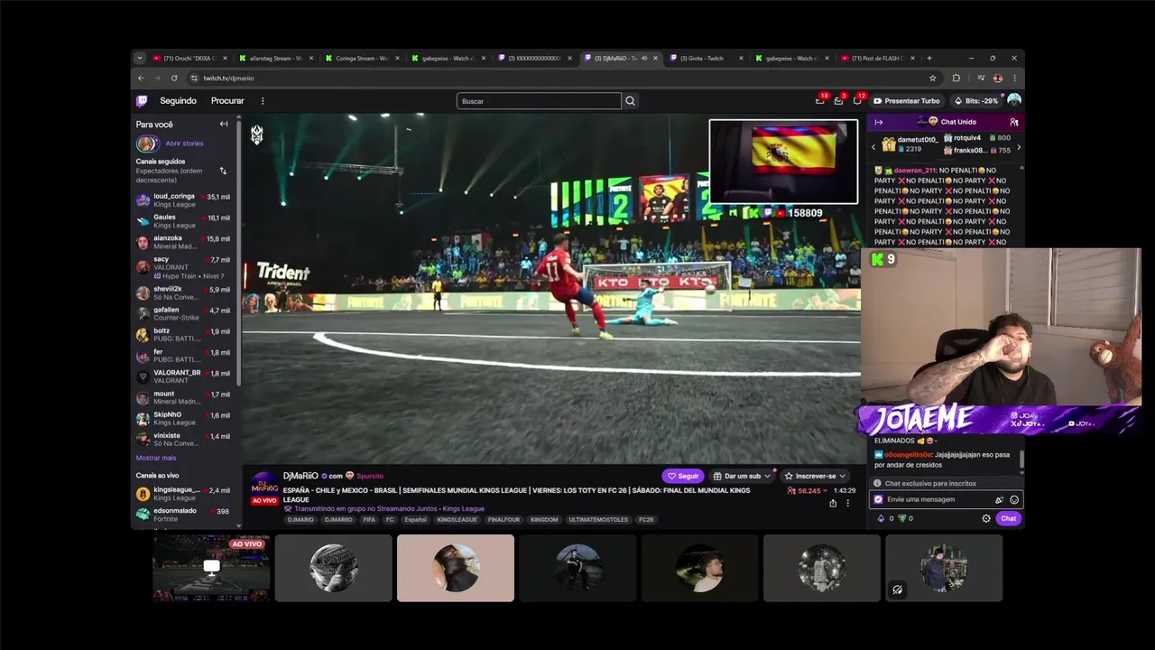
Task: Open a new browser tab
Action: tap(929, 58)
